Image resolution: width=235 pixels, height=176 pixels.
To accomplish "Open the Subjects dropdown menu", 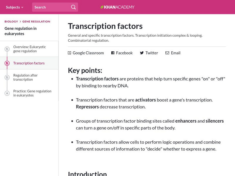I will coord(15,7).
